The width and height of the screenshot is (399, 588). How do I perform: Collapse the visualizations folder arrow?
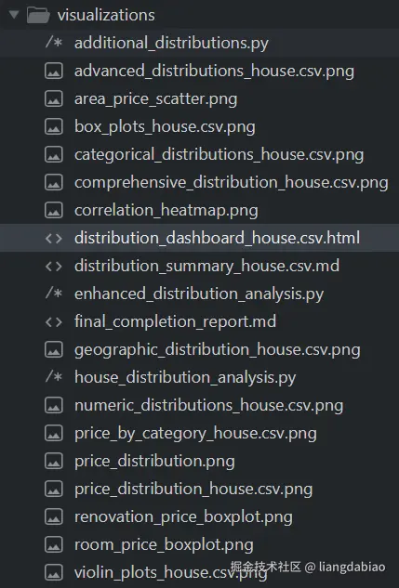coord(14,15)
